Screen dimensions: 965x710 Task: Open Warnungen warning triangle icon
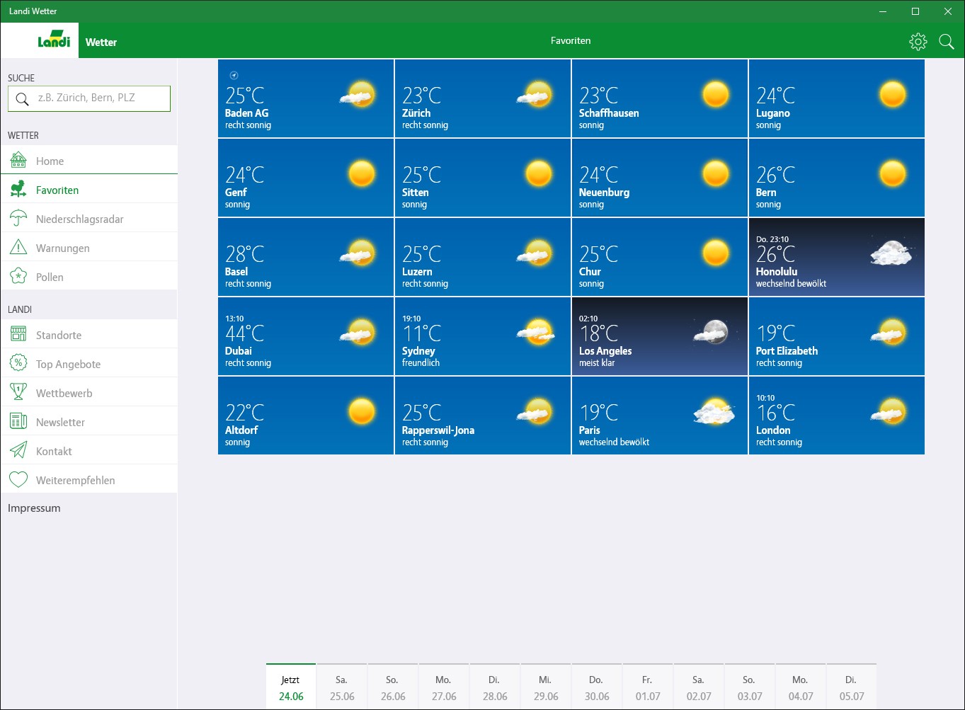coord(18,248)
